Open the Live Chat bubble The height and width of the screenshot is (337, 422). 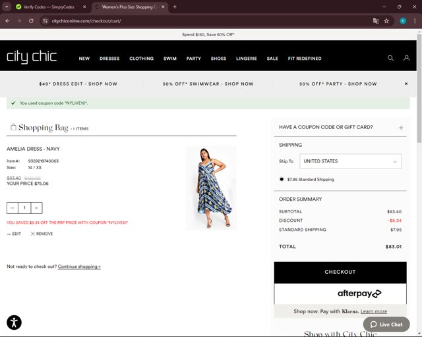tap(386, 324)
